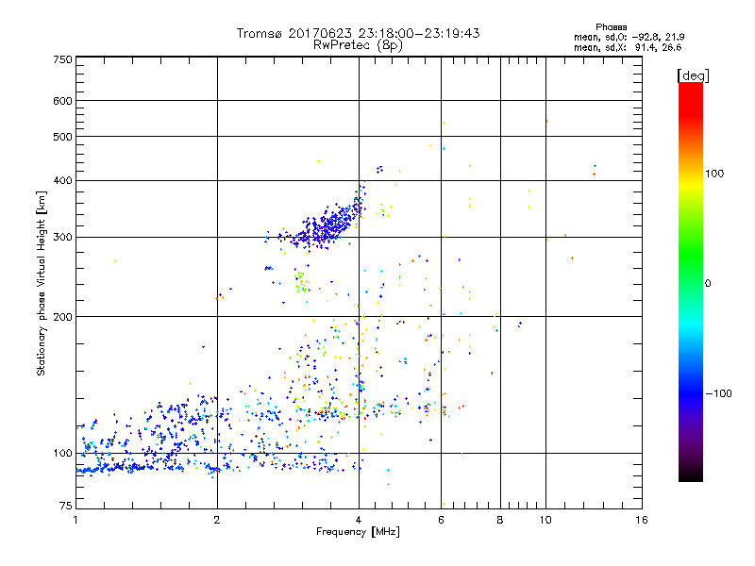
Task: Click the y-axis tick label '500'
Action: [x=62, y=136]
